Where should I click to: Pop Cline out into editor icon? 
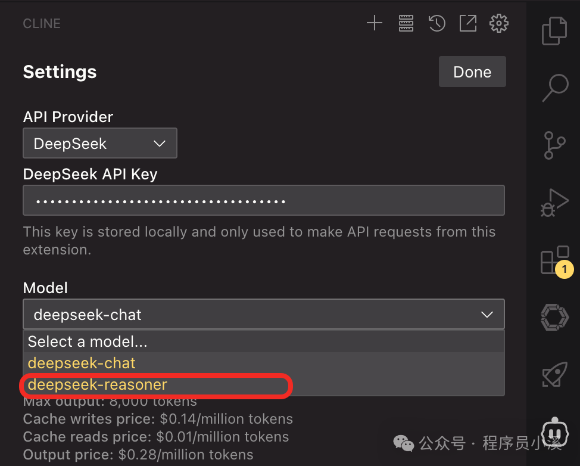tap(468, 23)
